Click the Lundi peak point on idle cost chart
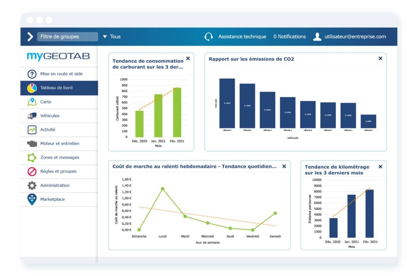 [x=162, y=189]
